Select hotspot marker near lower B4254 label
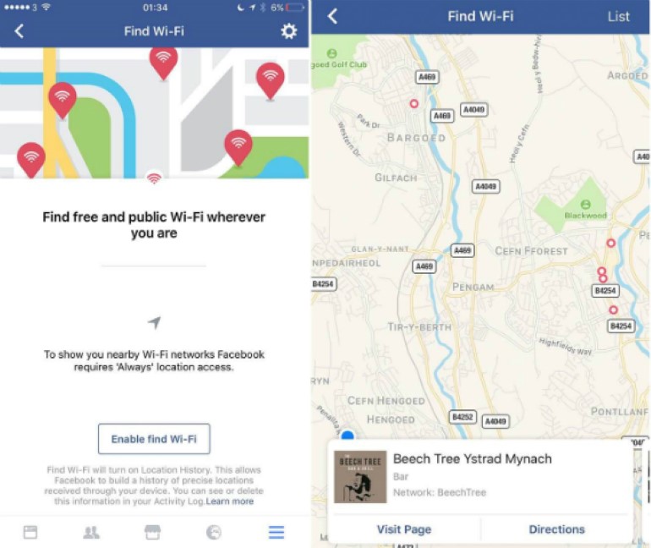 613,310
